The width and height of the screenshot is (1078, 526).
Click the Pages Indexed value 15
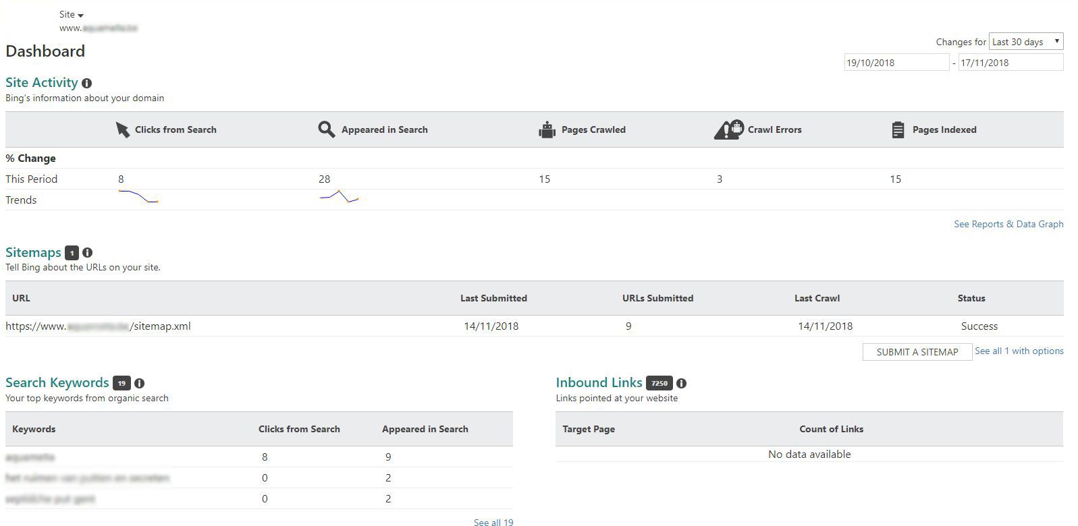coord(896,179)
